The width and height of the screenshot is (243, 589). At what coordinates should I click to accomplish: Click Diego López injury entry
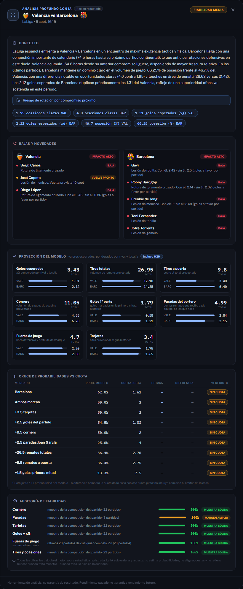point(66,195)
